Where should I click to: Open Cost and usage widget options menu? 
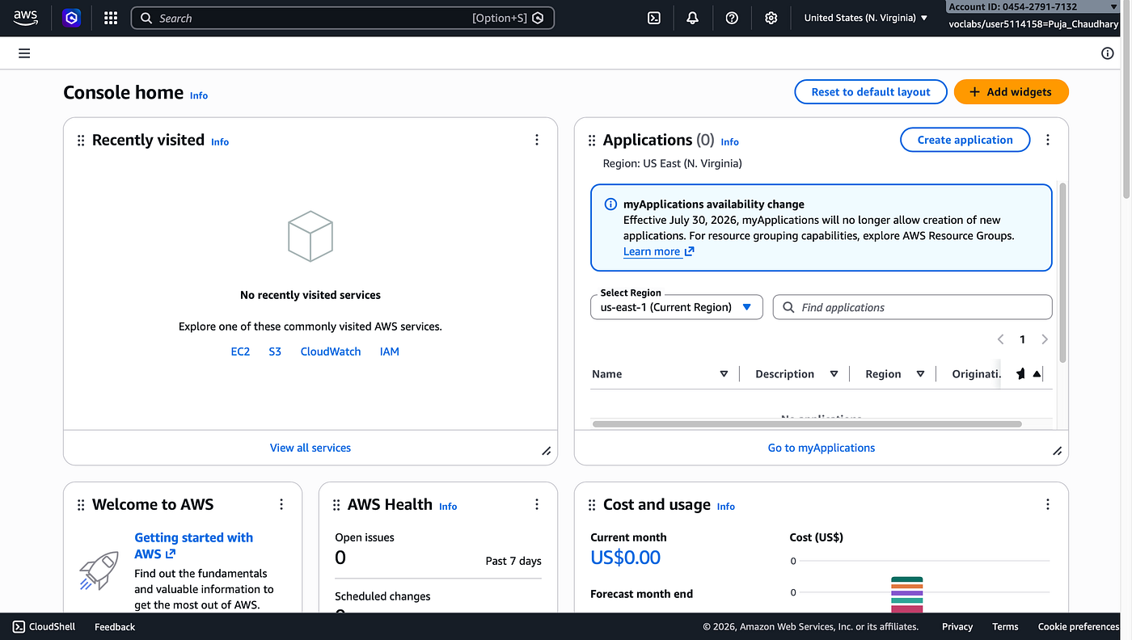pyautogui.click(x=1048, y=504)
